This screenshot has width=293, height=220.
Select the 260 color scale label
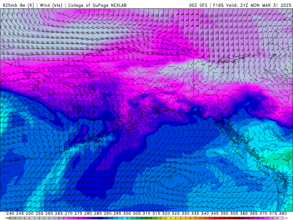click(x=49, y=213)
